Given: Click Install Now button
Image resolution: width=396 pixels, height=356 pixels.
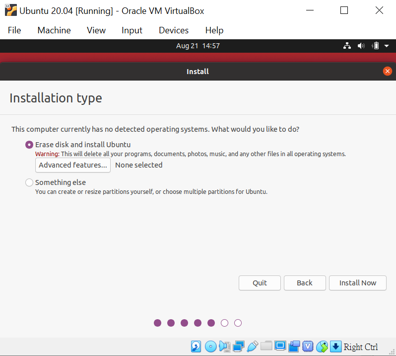Looking at the screenshot, I should pyautogui.click(x=358, y=283).
